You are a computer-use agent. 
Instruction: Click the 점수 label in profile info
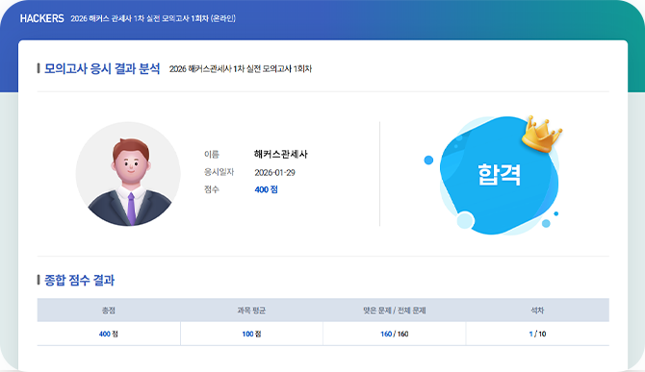pyautogui.click(x=212, y=189)
